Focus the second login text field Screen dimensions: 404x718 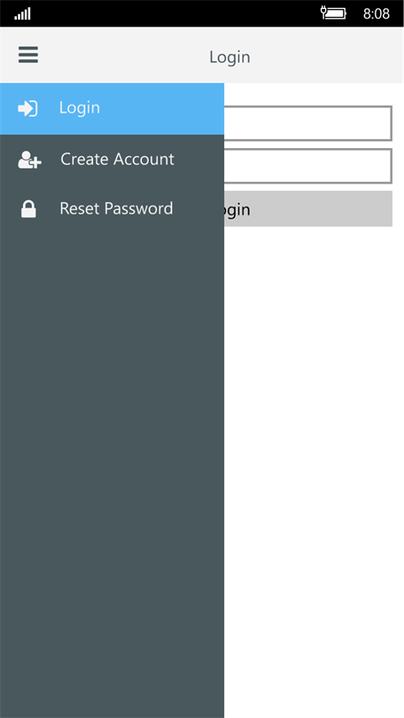308,166
